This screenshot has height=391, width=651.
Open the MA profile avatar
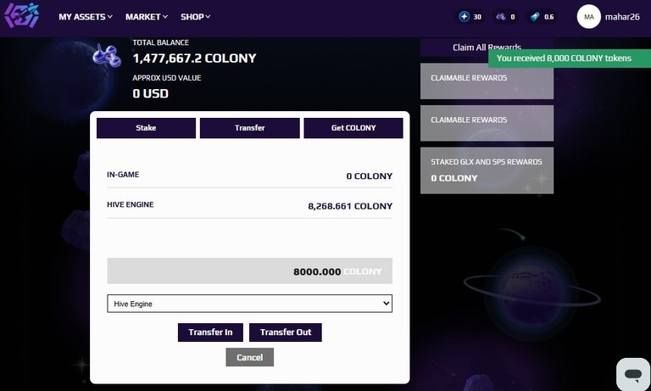[588, 17]
